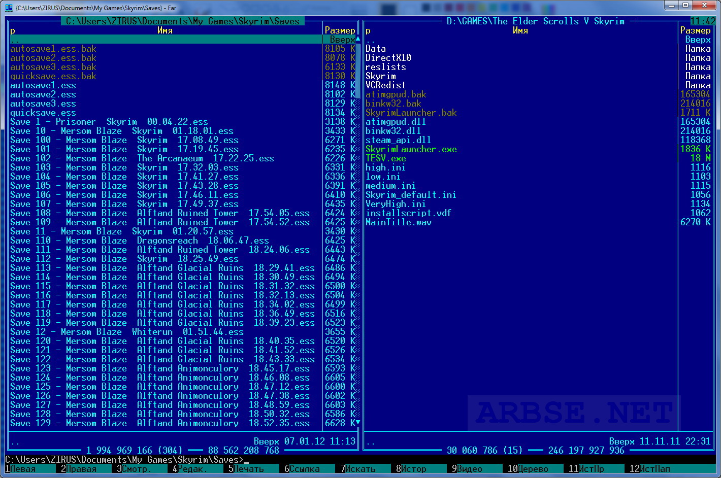
Task: Click F9 Видео key bar button
Action: (x=479, y=469)
